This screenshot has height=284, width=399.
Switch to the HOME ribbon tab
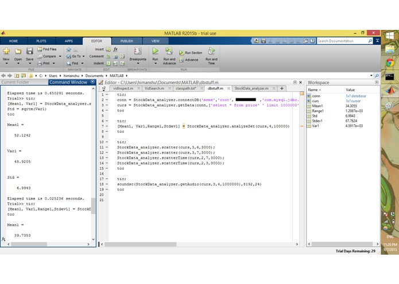point(13,41)
